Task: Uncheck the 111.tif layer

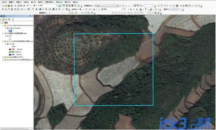Action: pos(8,44)
